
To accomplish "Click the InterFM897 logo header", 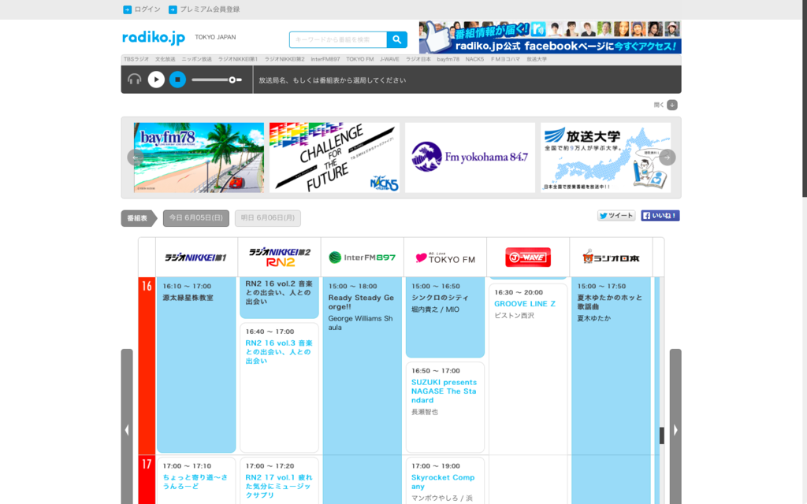I will point(363,258).
